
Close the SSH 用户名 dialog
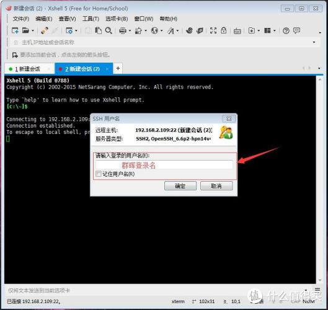[x=229, y=119]
